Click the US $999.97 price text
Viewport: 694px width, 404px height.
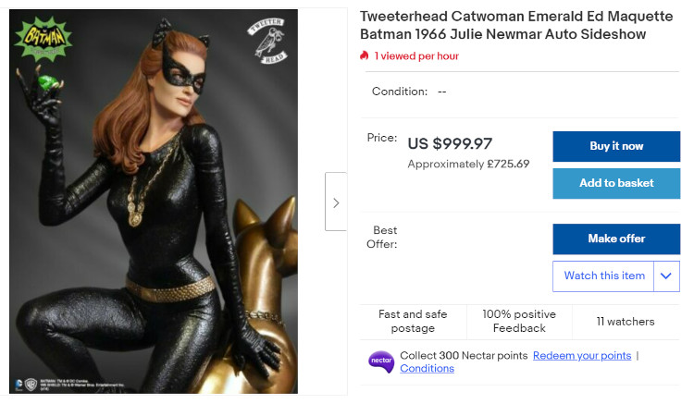[x=450, y=143]
